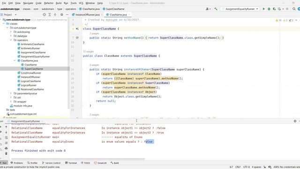The image size is (300, 169).
Task: Open the profiler options dropdown arrow
Action: pos(283,9)
